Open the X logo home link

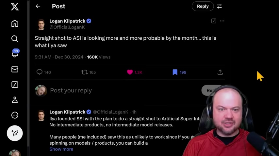click(15, 7)
